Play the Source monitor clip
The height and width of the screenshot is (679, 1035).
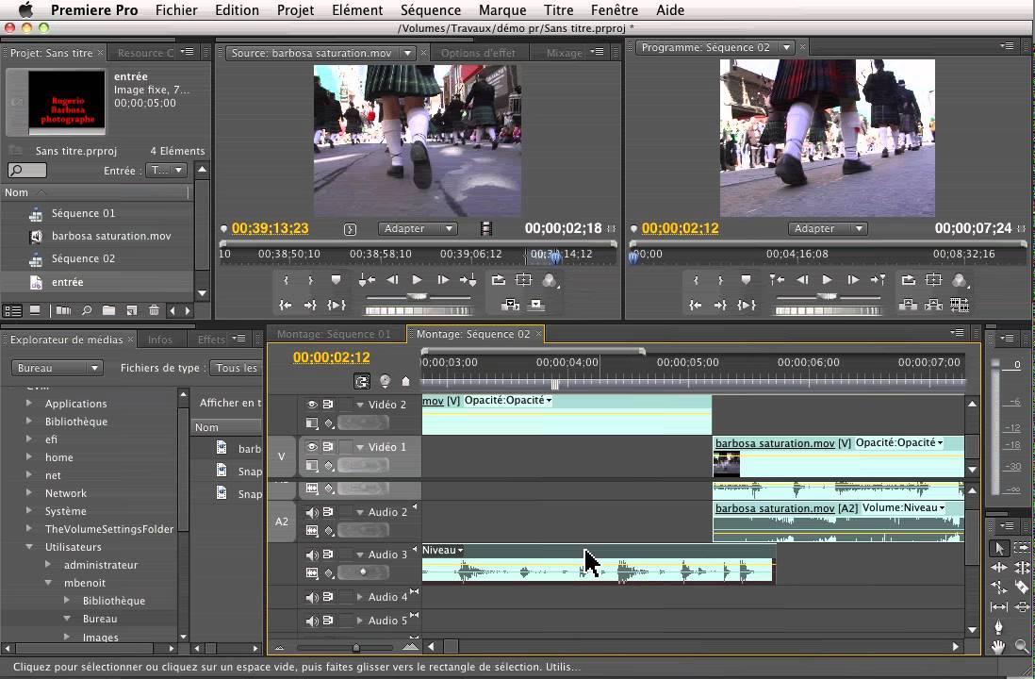point(417,280)
